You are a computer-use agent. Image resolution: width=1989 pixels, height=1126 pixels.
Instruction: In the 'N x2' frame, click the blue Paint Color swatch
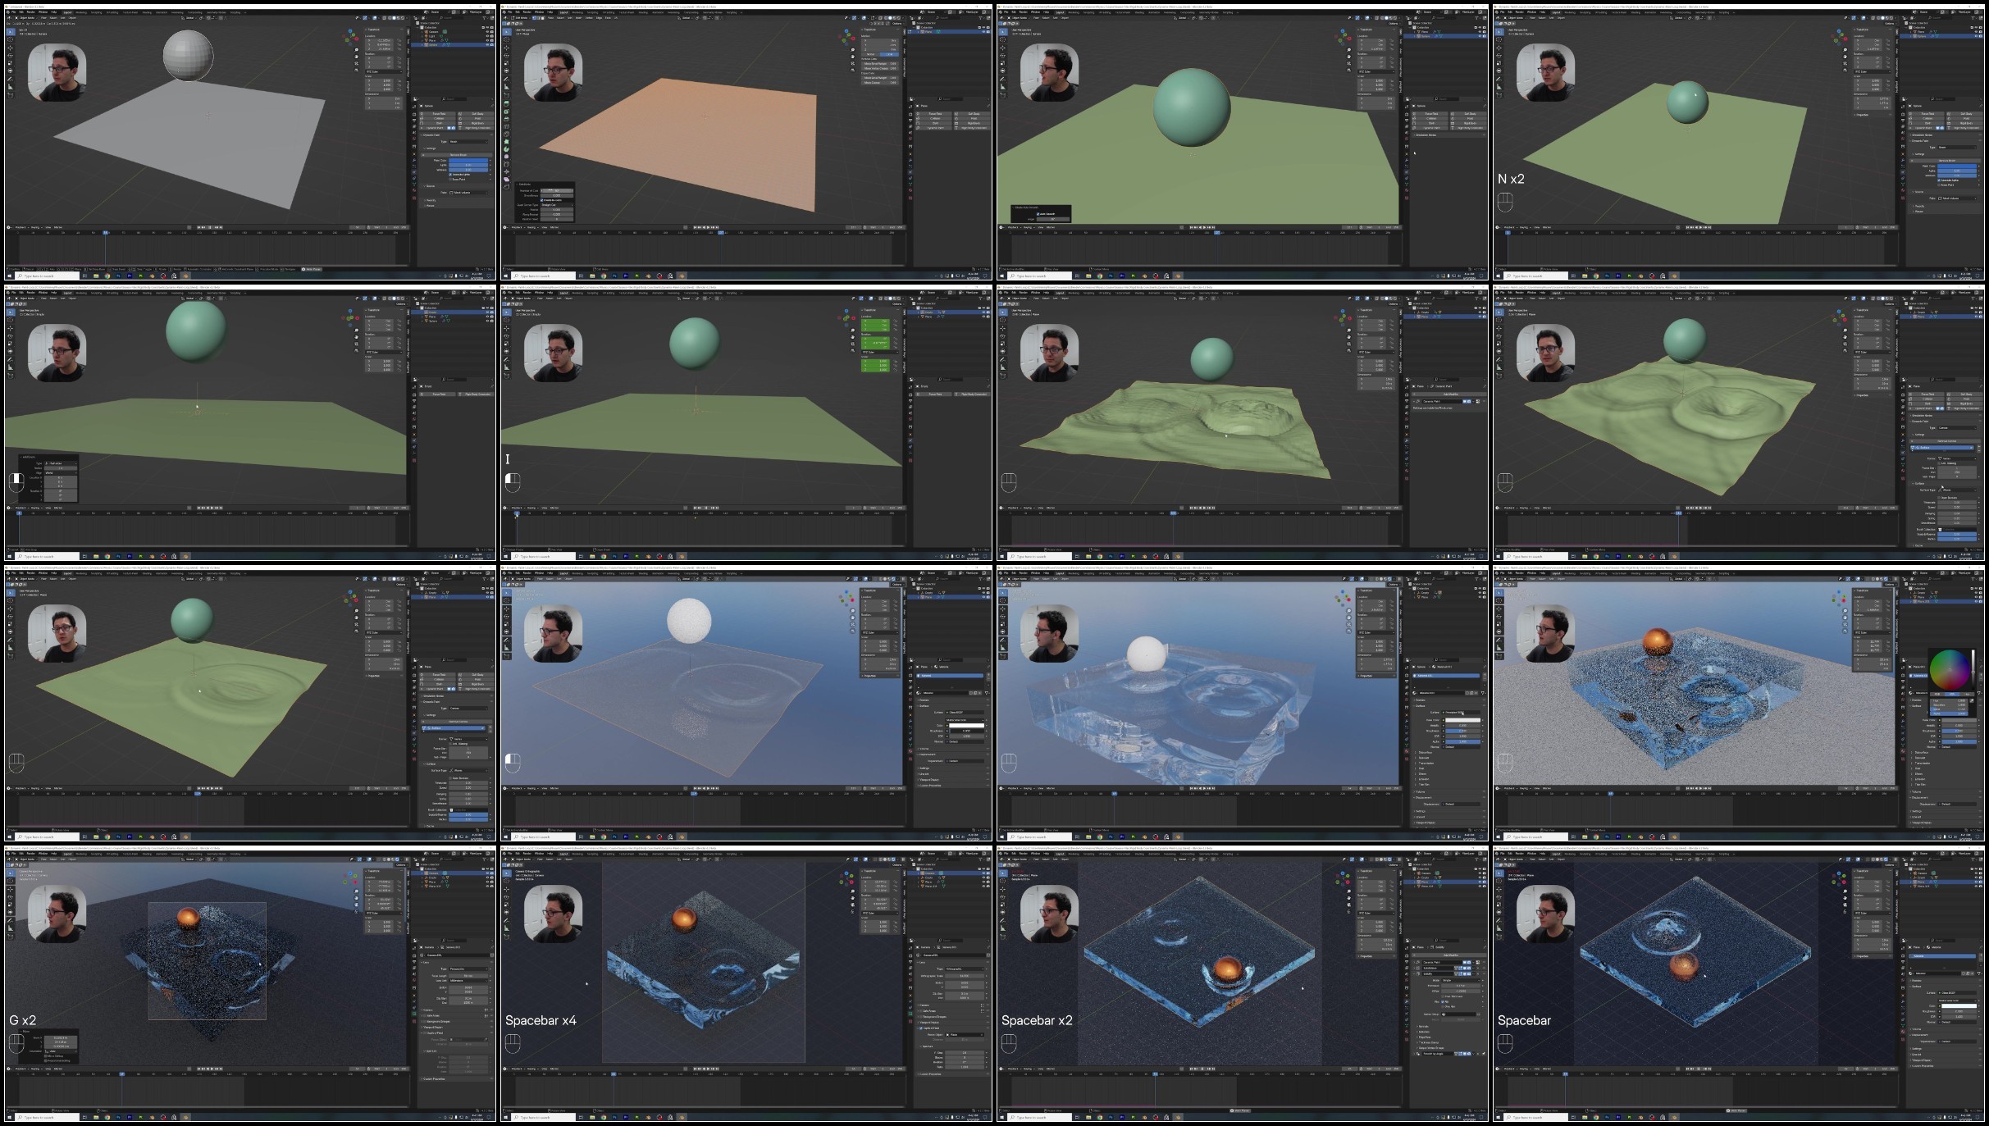click(x=1957, y=166)
